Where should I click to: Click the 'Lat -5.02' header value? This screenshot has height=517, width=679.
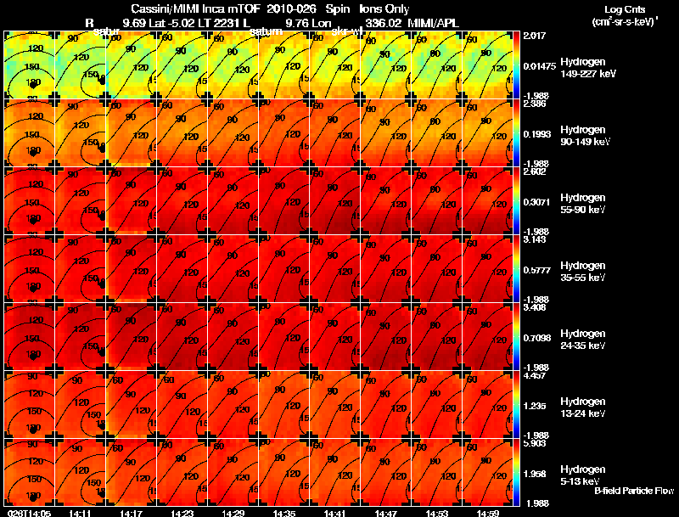[172, 24]
